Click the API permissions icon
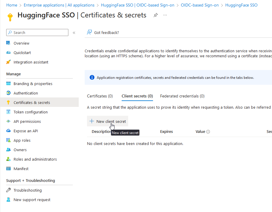Viewport: 272px width, 212px height. click(x=8, y=121)
